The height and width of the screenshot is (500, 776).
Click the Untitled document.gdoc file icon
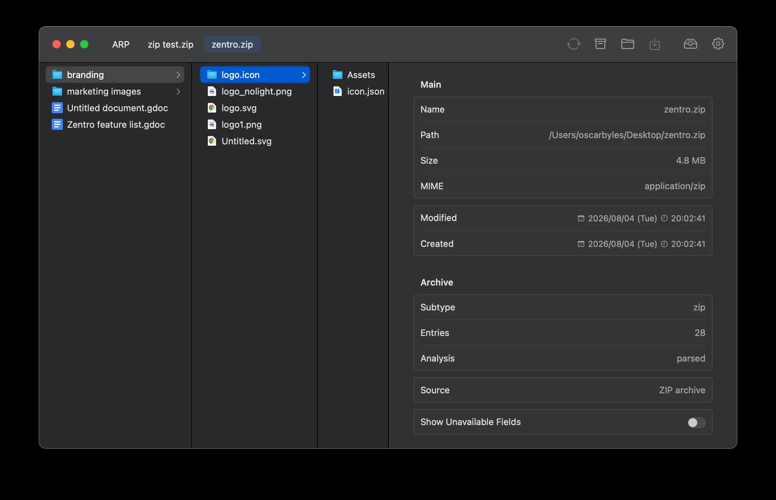pos(57,108)
